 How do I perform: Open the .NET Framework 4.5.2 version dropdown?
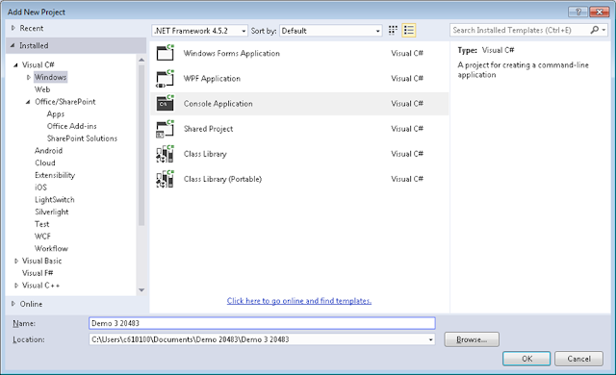[199, 31]
